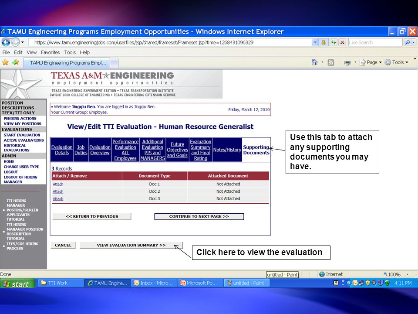
Task: Open the Tools menu in menu bar
Action: 70,52
